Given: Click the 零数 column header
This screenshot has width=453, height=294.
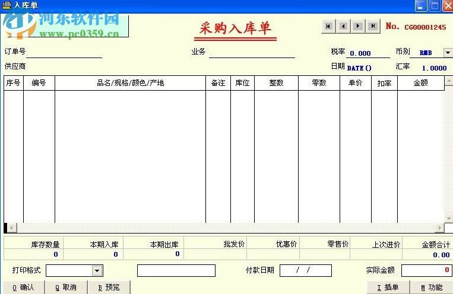Looking at the screenshot, I should click(319, 83).
